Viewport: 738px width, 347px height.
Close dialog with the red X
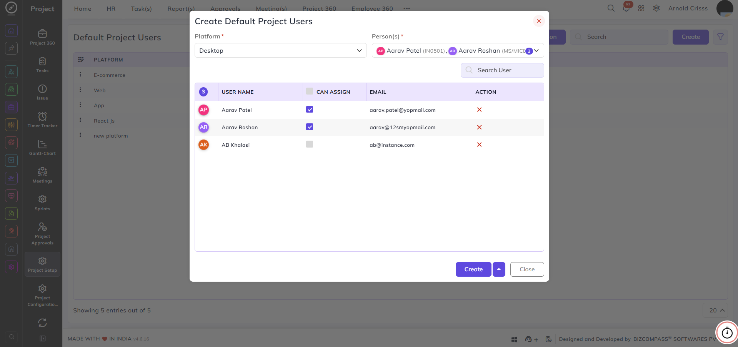click(539, 21)
